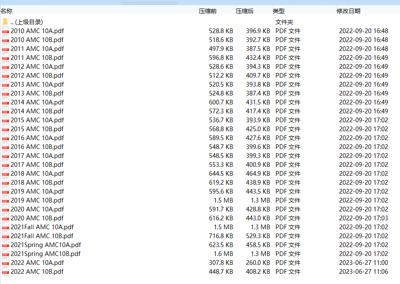Click the 2014 AMC 10B.pdf file icon
This screenshot has height=284, width=400.
6,111
